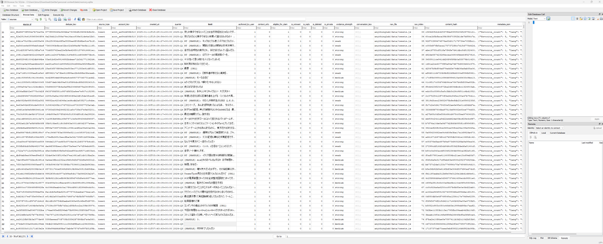Click the import into cell icon in Edit Cell panel
Screen dimensions: 603x244
click(581, 19)
